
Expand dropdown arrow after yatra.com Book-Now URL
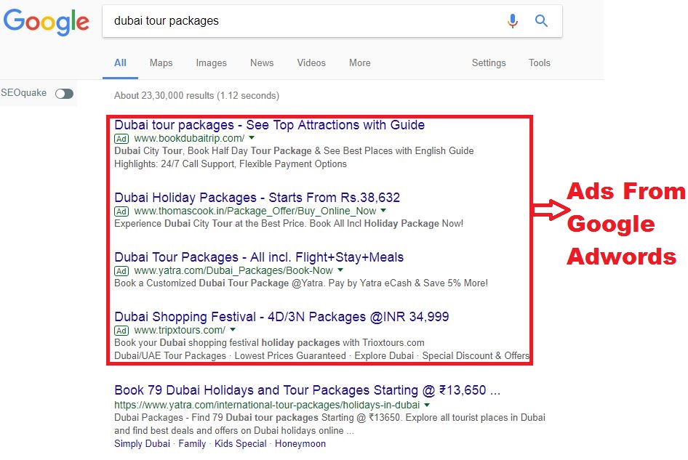click(340, 270)
